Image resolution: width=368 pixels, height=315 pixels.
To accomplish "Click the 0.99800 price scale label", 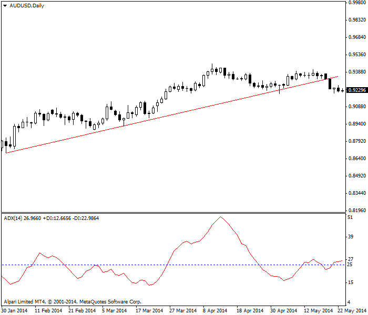I will coord(356,3).
